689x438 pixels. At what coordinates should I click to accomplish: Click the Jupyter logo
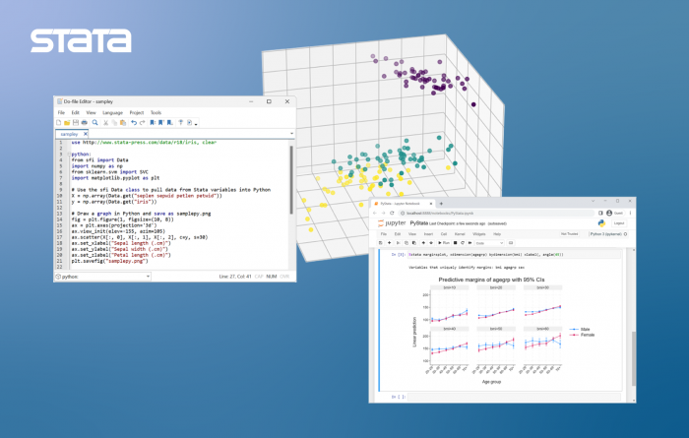pos(392,223)
